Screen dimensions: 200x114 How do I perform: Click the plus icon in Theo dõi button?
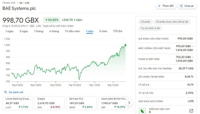(x=159, y=6)
